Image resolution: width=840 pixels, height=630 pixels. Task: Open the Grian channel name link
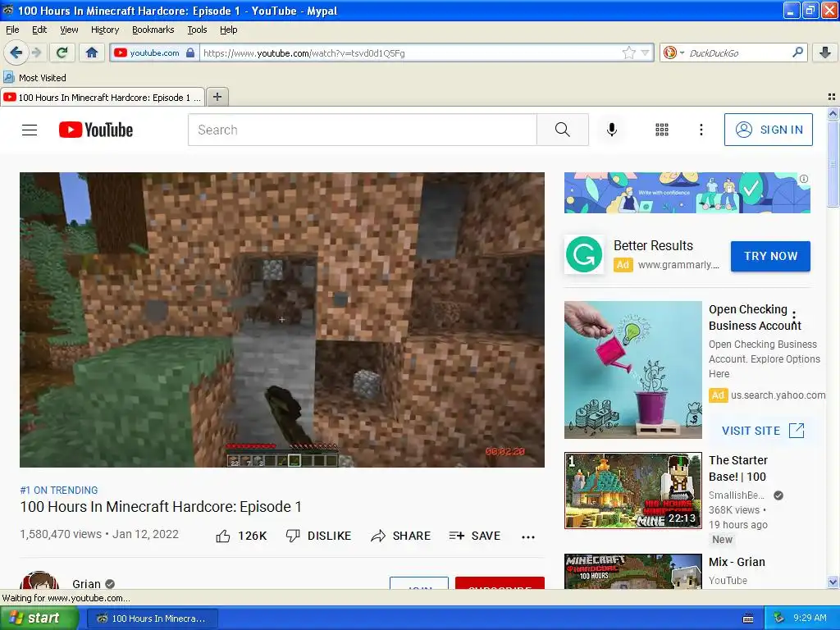click(87, 583)
